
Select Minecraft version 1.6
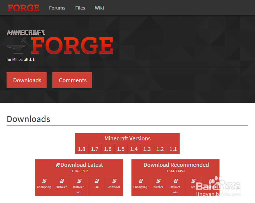pos(108,149)
